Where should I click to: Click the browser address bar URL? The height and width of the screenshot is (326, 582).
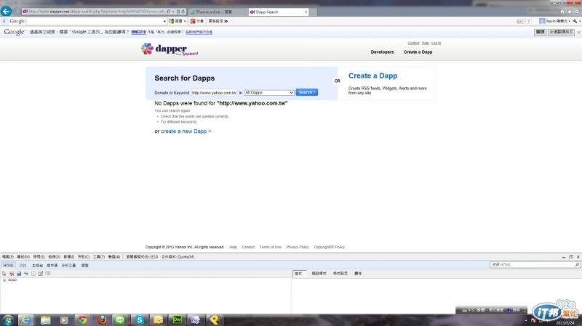click(x=97, y=12)
